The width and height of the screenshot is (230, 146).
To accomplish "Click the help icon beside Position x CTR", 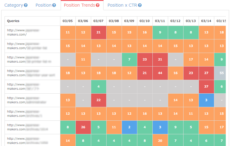I will point(140,5).
